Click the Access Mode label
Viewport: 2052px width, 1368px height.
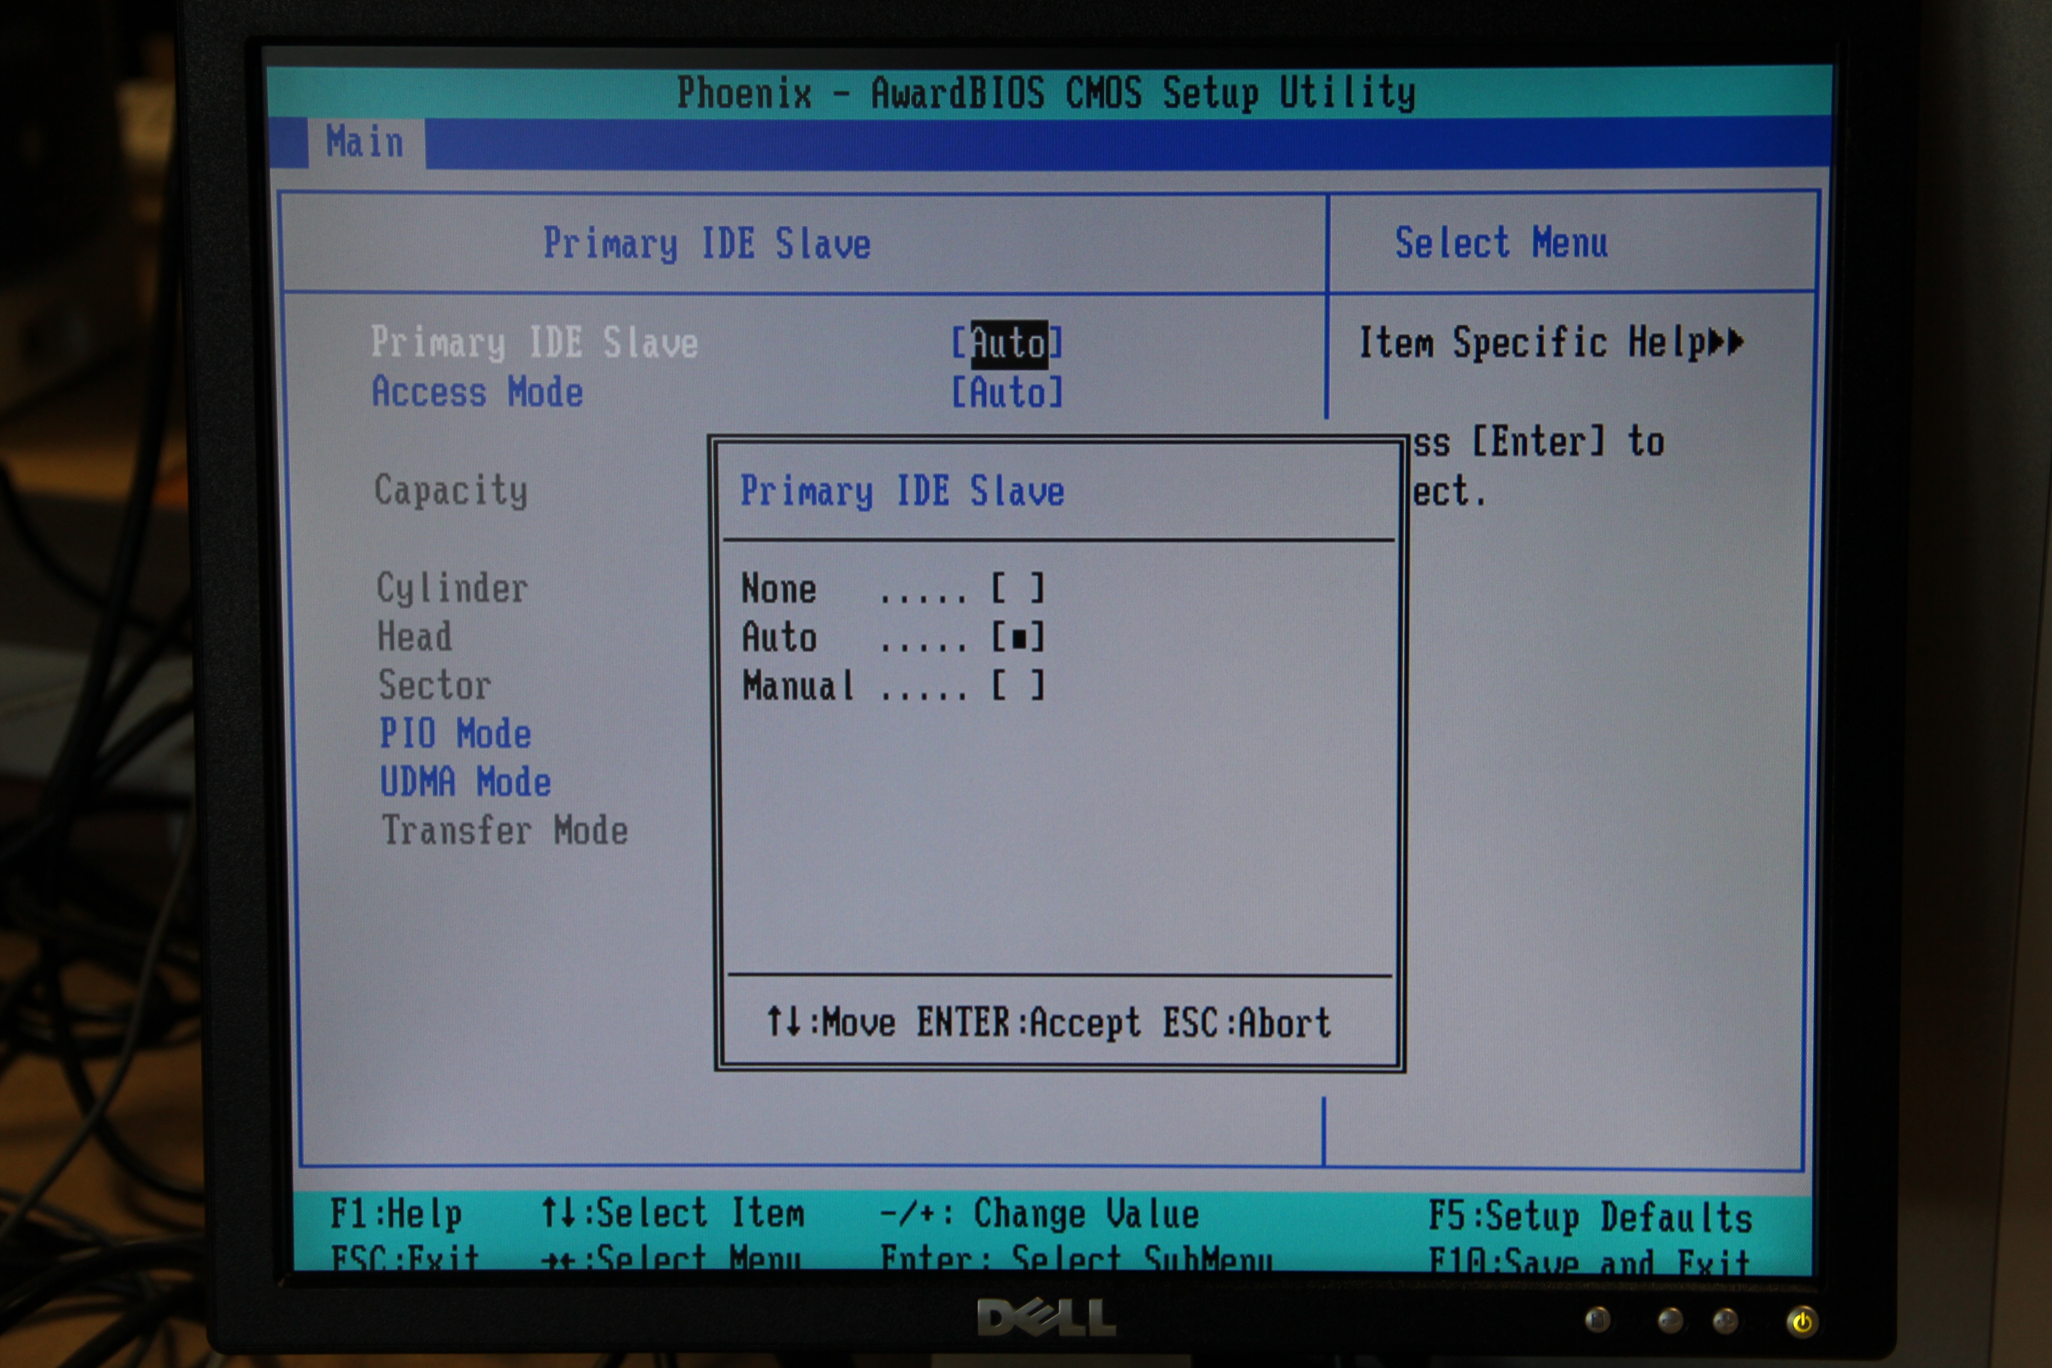(477, 393)
